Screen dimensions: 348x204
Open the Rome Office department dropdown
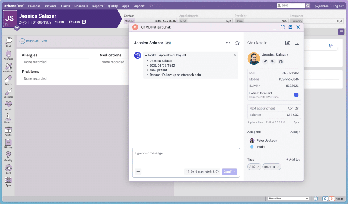pos(288,199)
